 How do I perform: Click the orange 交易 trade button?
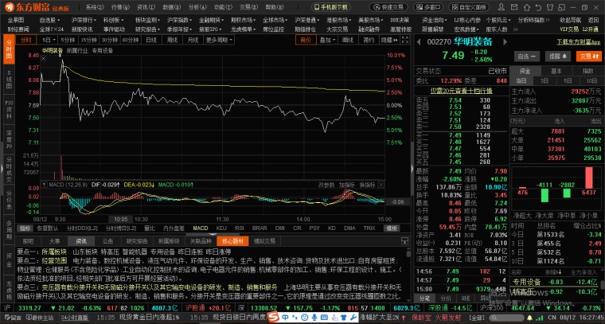(x=589, y=57)
